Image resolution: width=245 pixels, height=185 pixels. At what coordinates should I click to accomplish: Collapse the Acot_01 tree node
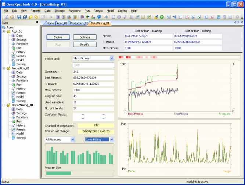pyautogui.click(x=4, y=31)
